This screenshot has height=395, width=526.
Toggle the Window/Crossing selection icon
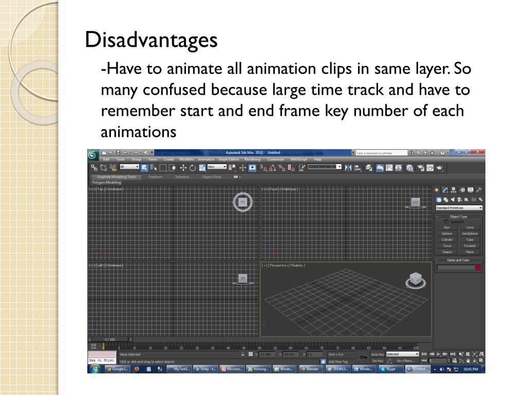coord(173,167)
